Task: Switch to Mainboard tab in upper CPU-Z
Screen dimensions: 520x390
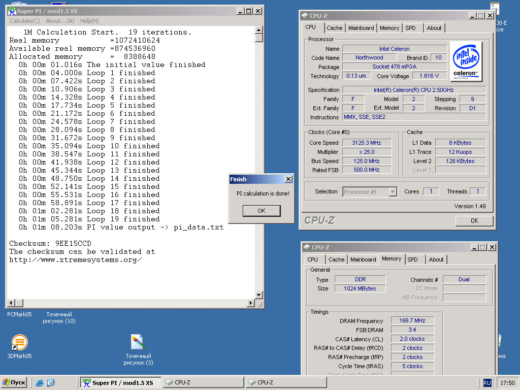Action: (361, 28)
